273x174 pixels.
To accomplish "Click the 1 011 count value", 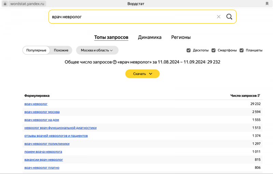I will [x=256, y=152].
